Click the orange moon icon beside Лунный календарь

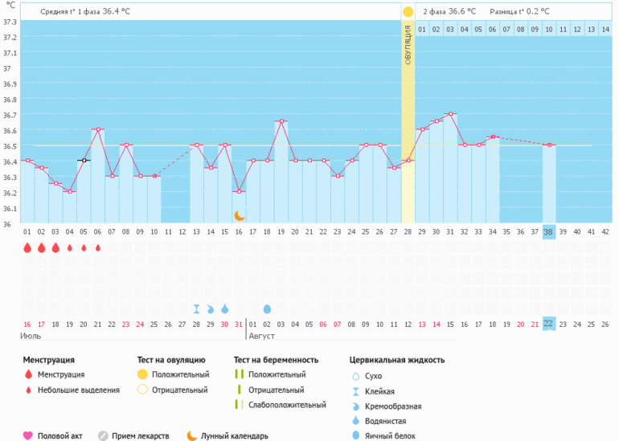pyautogui.click(x=191, y=435)
